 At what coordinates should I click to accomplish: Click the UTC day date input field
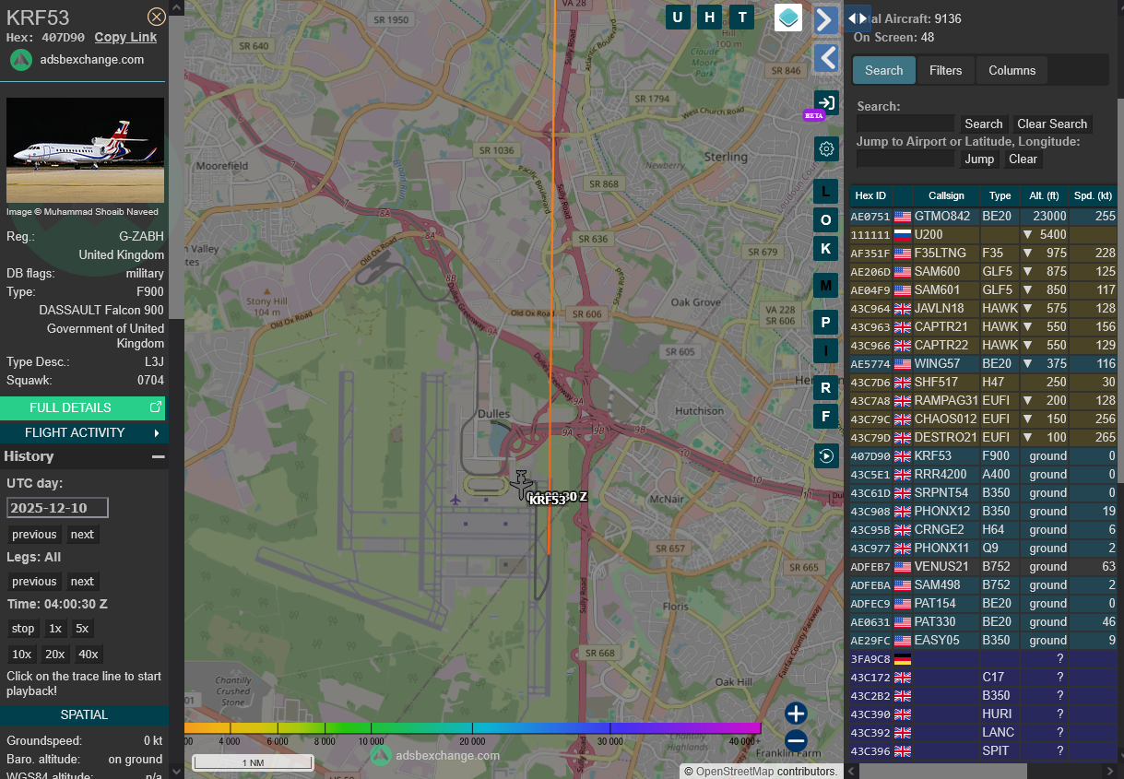[58, 508]
